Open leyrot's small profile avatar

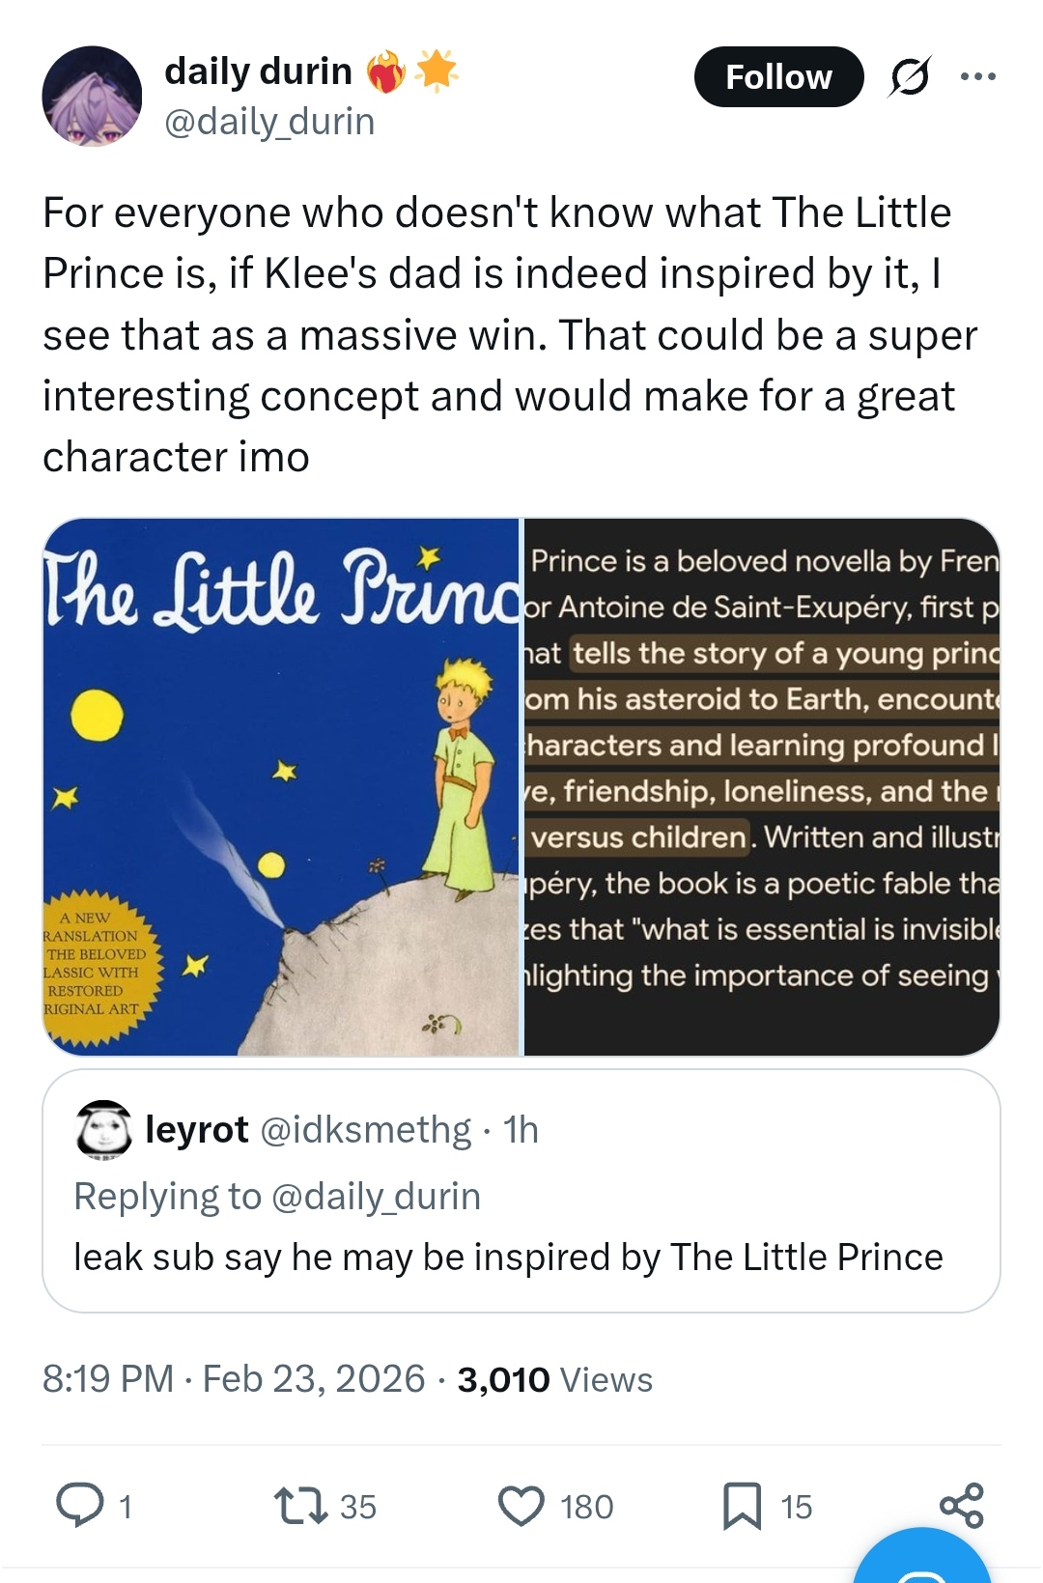click(x=103, y=1129)
